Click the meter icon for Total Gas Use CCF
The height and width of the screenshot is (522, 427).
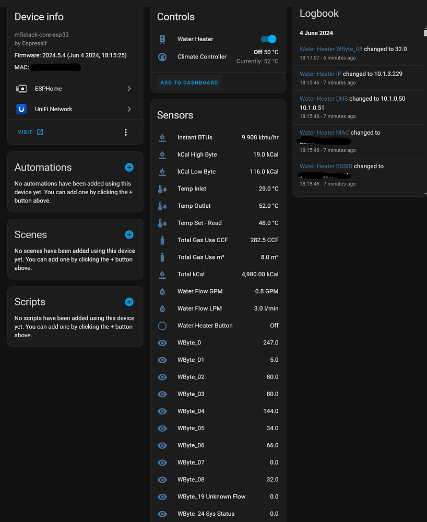click(162, 240)
